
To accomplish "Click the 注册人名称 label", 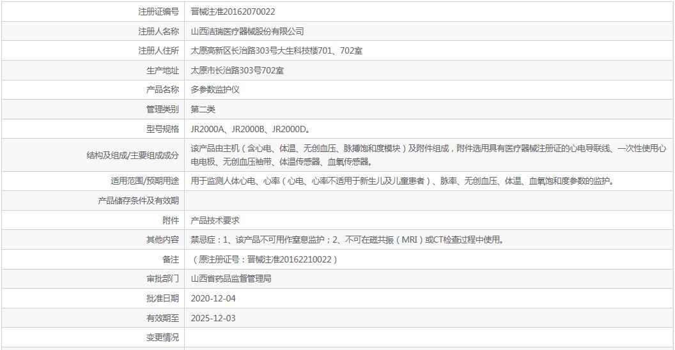I will coord(159,31).
